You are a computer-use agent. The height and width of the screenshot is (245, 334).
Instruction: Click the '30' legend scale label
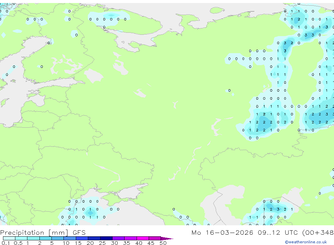click(114, 243)
